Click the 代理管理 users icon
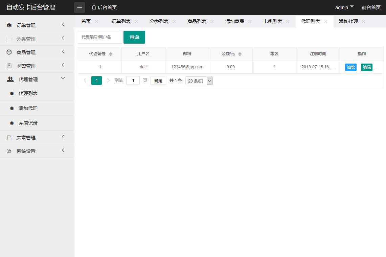 tap(10, 79)
